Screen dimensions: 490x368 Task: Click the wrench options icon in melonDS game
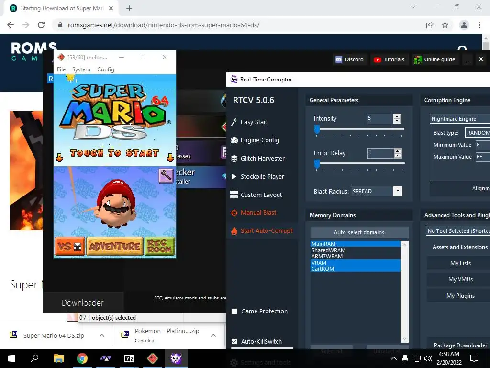[x=166, y=175]
